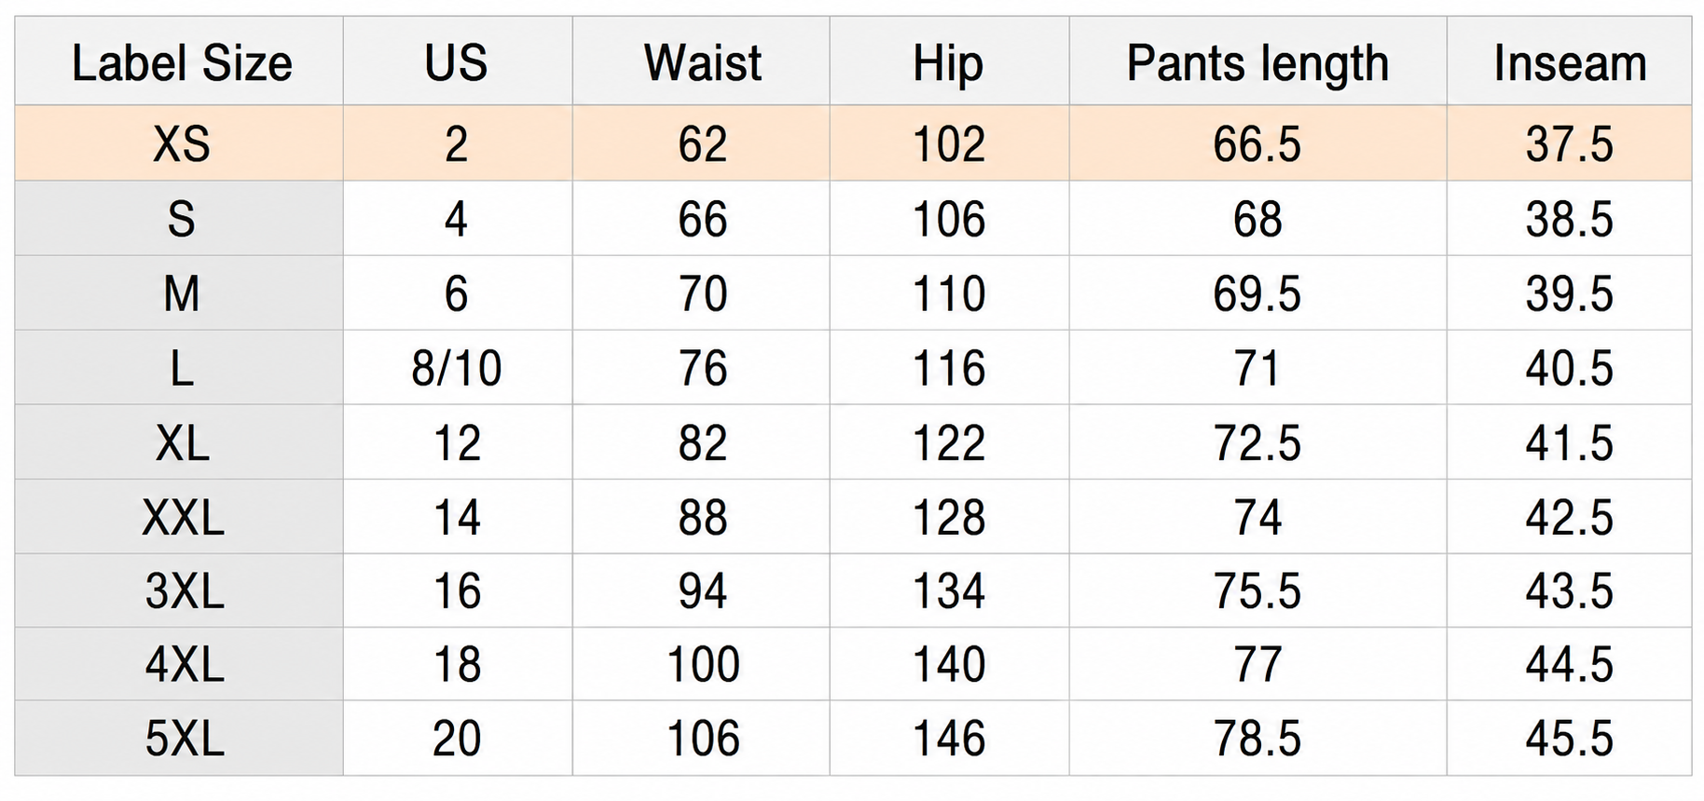1704x801 pixels.
Task: Select the Waist column header
Action: coord(701,61)
